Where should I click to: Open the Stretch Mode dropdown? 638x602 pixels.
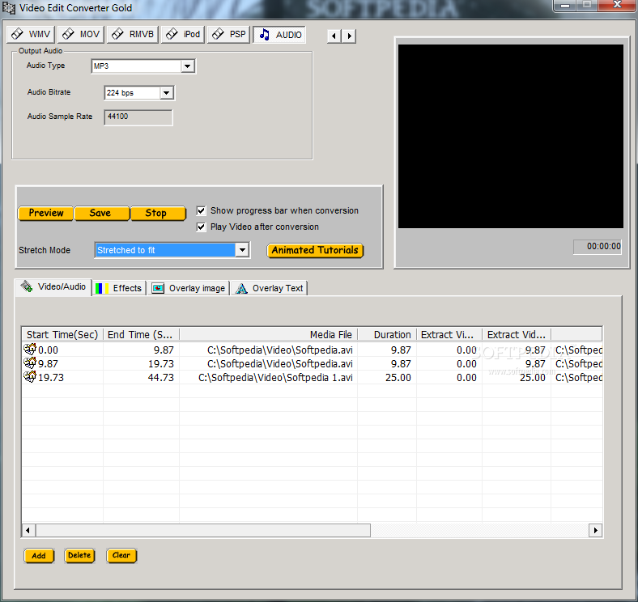coord(243,250)
